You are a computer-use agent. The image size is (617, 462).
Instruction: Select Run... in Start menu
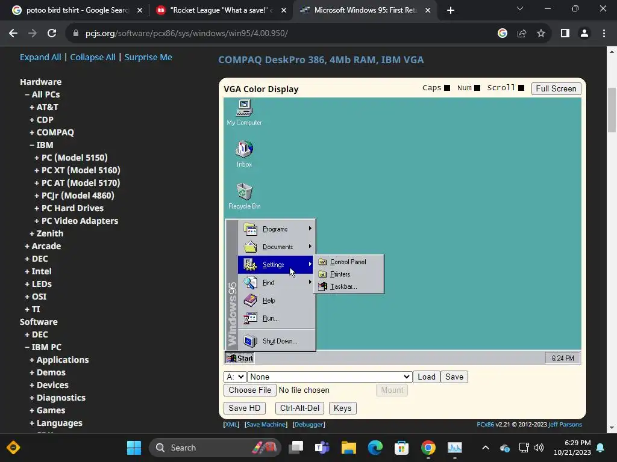(x=275, y=318)
